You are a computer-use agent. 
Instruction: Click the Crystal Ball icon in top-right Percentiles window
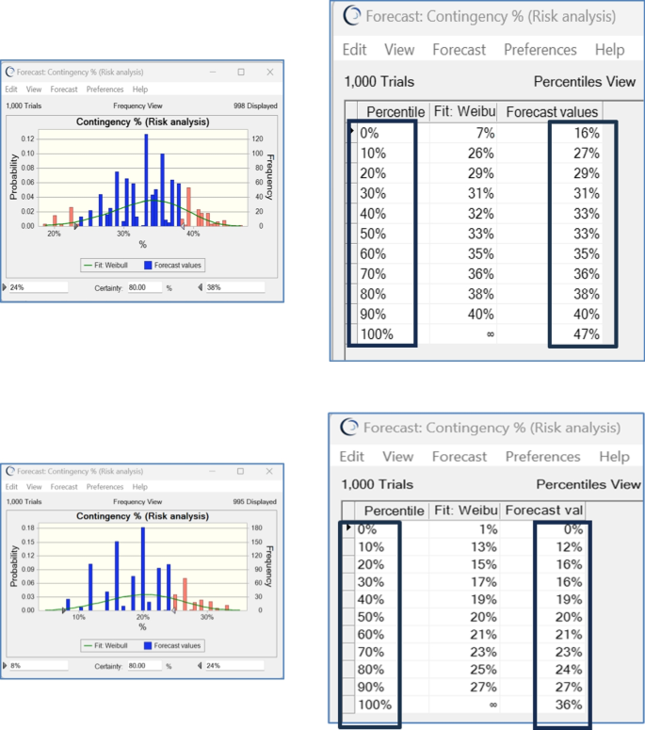pyautogui.click(x=352, y=16)
